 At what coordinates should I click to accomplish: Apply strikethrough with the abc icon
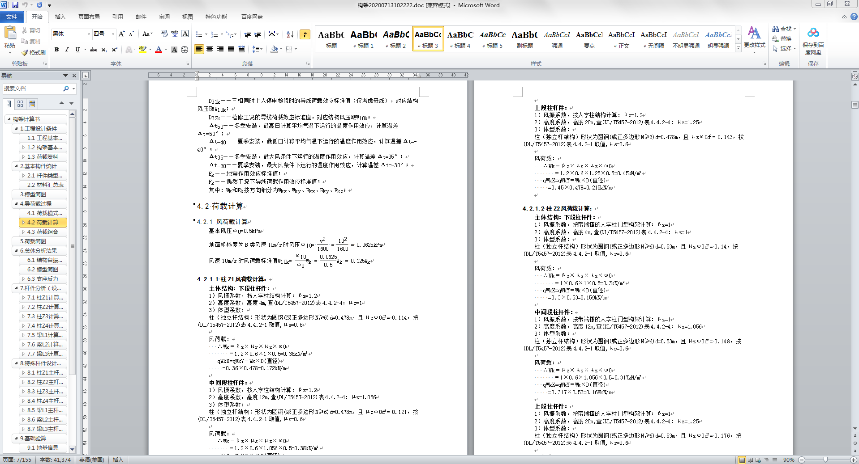(93, 50)
